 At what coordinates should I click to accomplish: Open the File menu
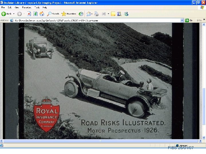[3, 7]
